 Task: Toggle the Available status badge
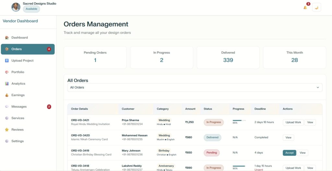(x=31, y=9)
